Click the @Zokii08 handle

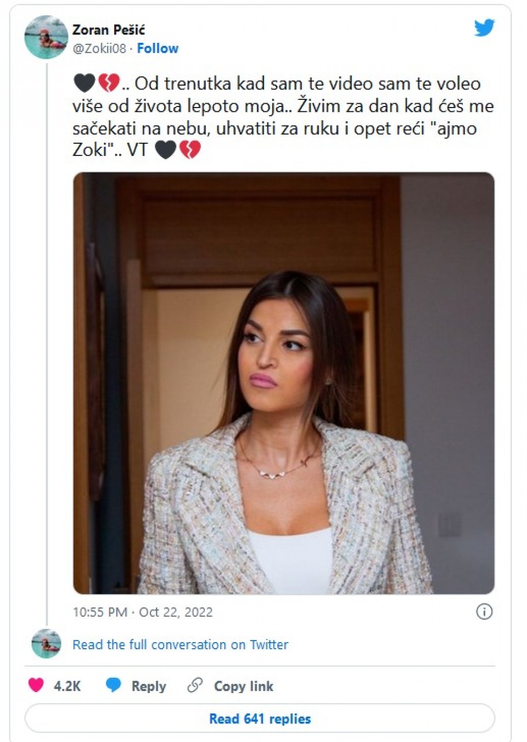point(99,48)
